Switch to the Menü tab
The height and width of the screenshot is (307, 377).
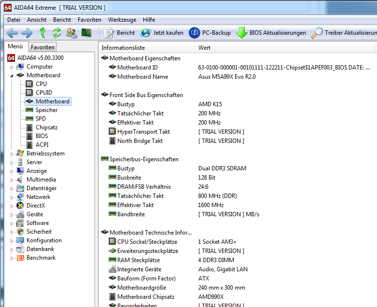coord(15,46)
